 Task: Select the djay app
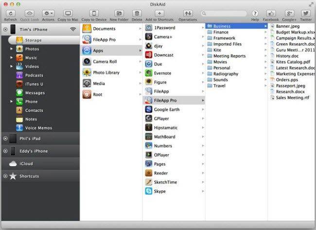(174, 46)
